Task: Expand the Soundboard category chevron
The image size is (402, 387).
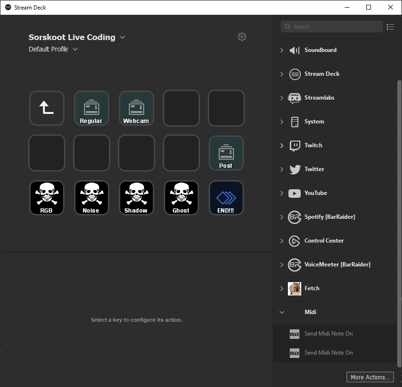Action: (282, 50)
